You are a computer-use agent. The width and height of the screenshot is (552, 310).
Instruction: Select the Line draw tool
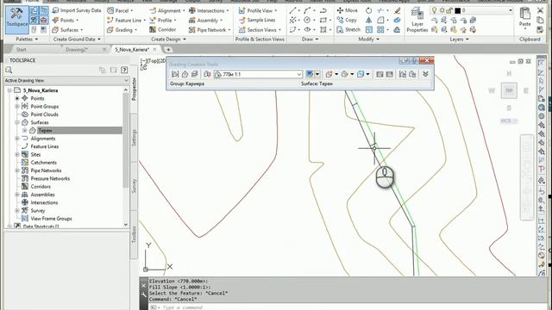pyautogui.click(x=292, y=10)
